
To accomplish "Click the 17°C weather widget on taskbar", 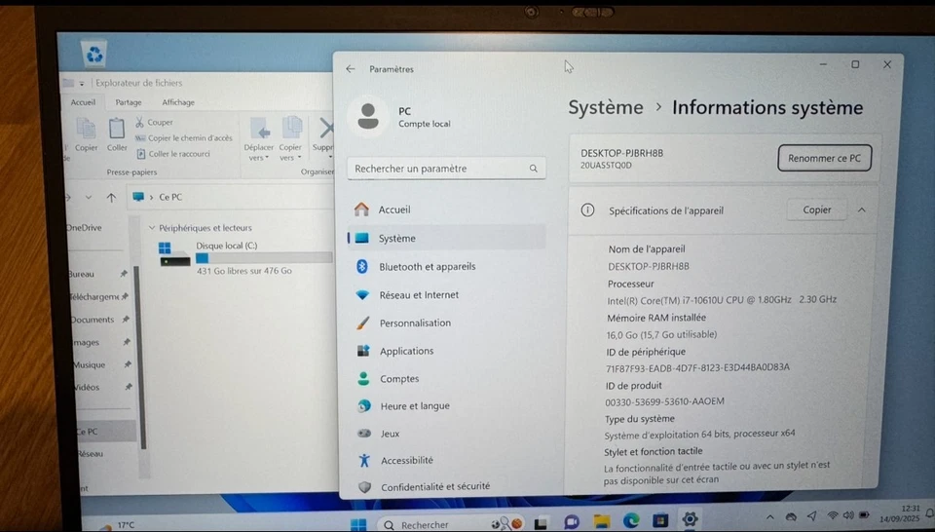I will click(x=119, y=525).
